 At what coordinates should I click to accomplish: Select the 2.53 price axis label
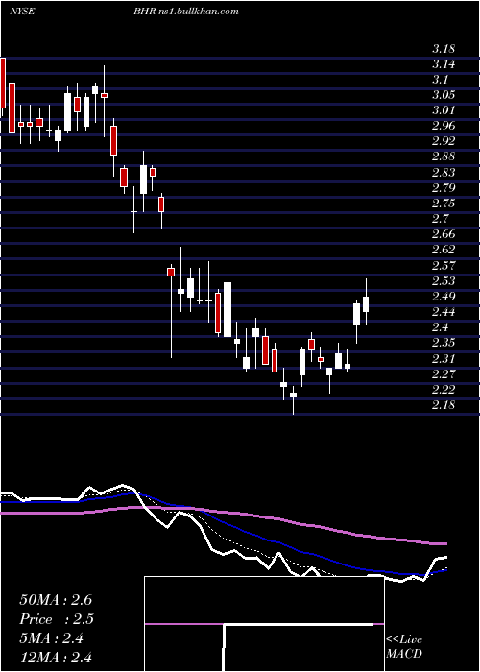(x=444, y=281)
